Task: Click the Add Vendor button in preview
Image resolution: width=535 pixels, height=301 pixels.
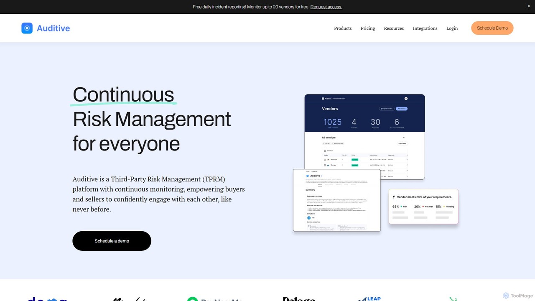Action: (402, 109)
